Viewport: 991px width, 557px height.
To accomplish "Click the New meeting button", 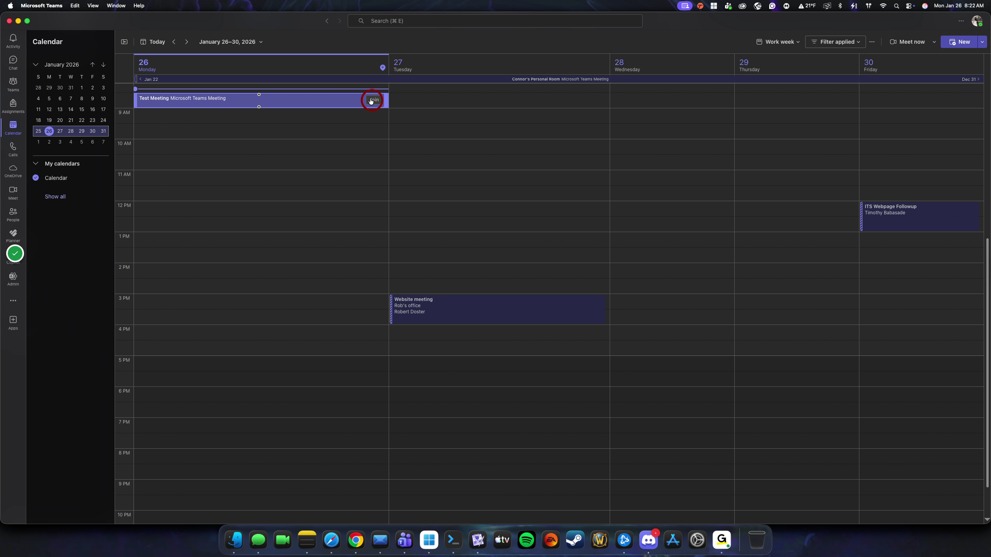I will [x=959, y=42].
